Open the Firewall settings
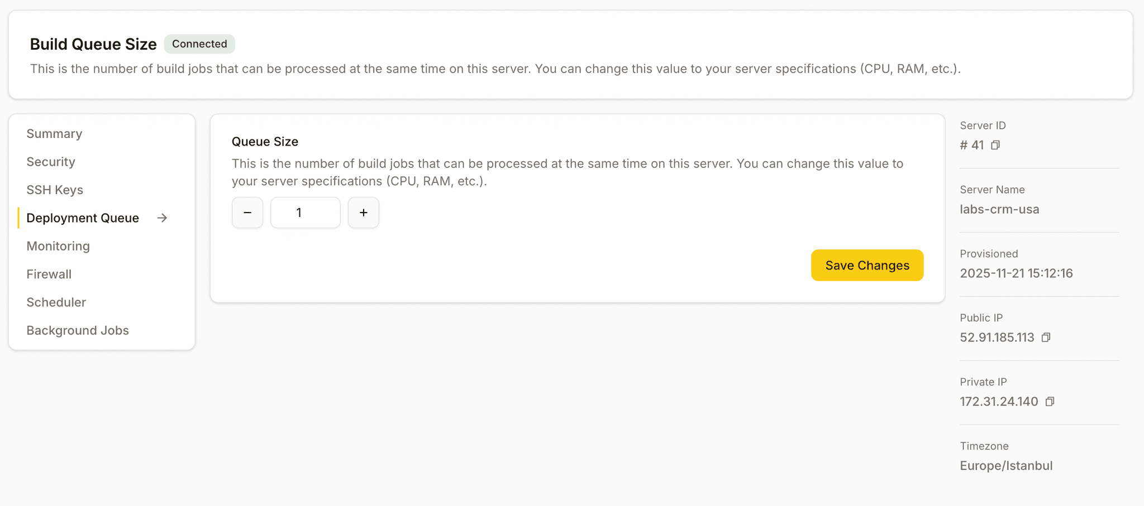This screenshot has height=506, width=1144. pos(49,274)
